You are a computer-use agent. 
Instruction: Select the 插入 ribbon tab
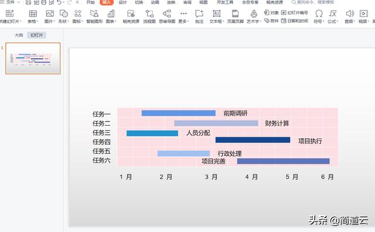(107, 2)
